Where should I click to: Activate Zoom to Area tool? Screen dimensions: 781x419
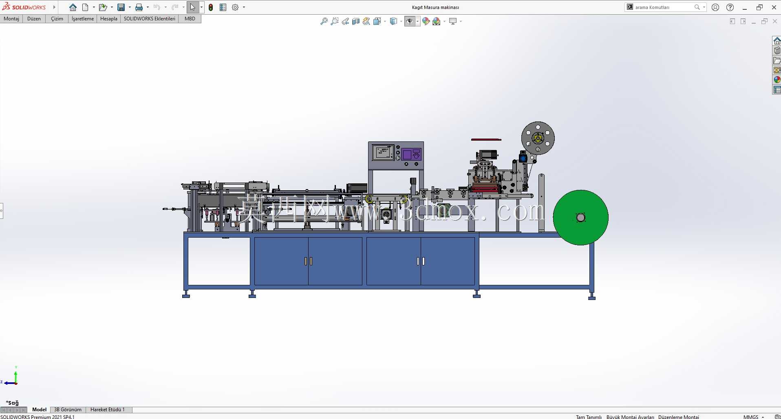[x=335, y=21]
